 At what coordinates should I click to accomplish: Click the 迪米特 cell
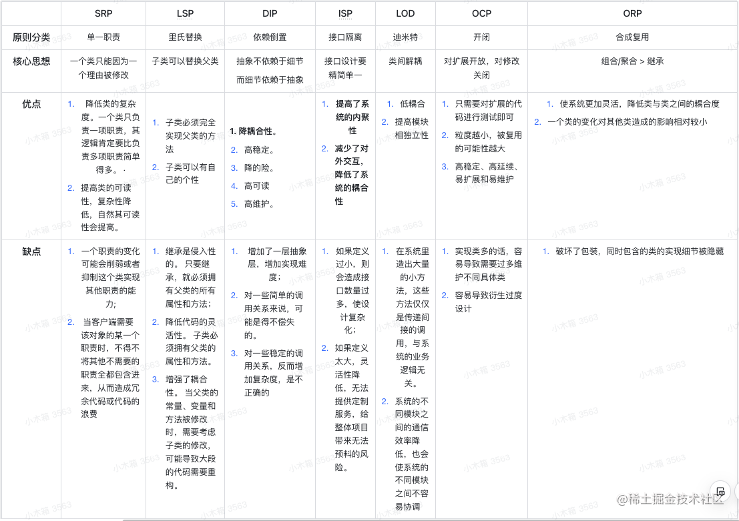pos(405,37)
